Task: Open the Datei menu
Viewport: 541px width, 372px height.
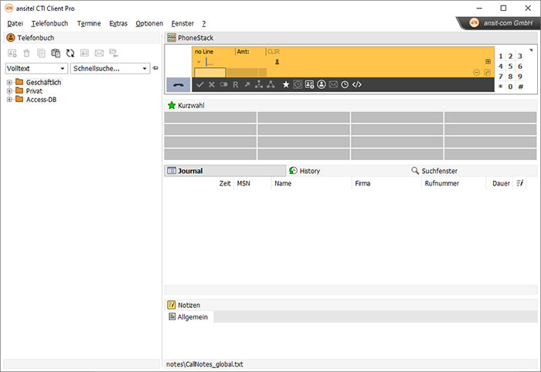Action: (15, 23)
